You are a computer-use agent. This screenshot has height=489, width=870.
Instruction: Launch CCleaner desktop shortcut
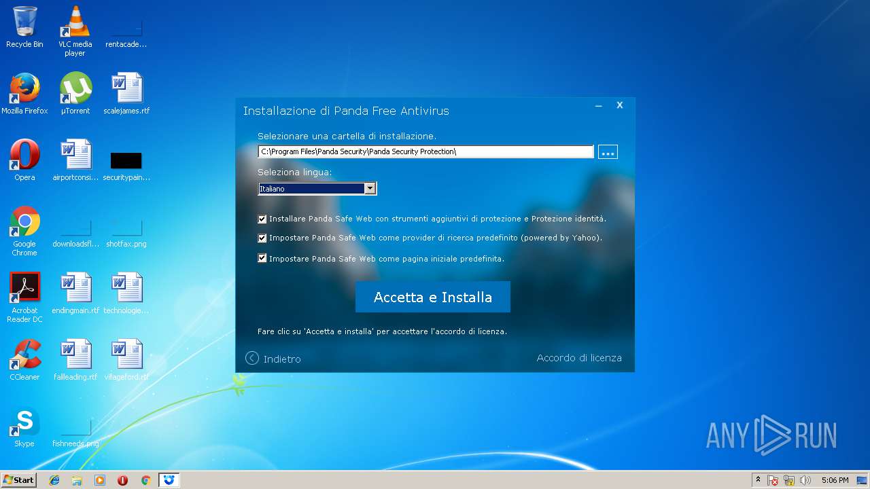[x=24, y=360]
